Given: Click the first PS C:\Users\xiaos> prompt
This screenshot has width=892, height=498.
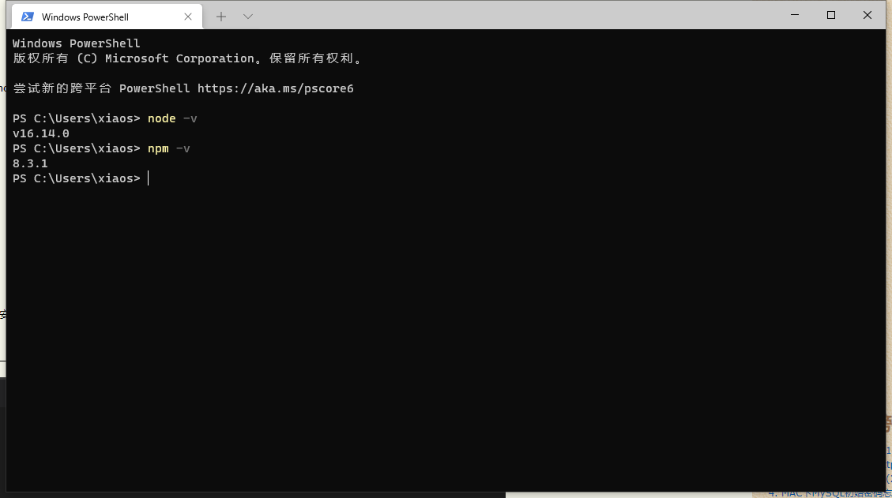Looking at the screenshot, I should [x=76, y=118].
